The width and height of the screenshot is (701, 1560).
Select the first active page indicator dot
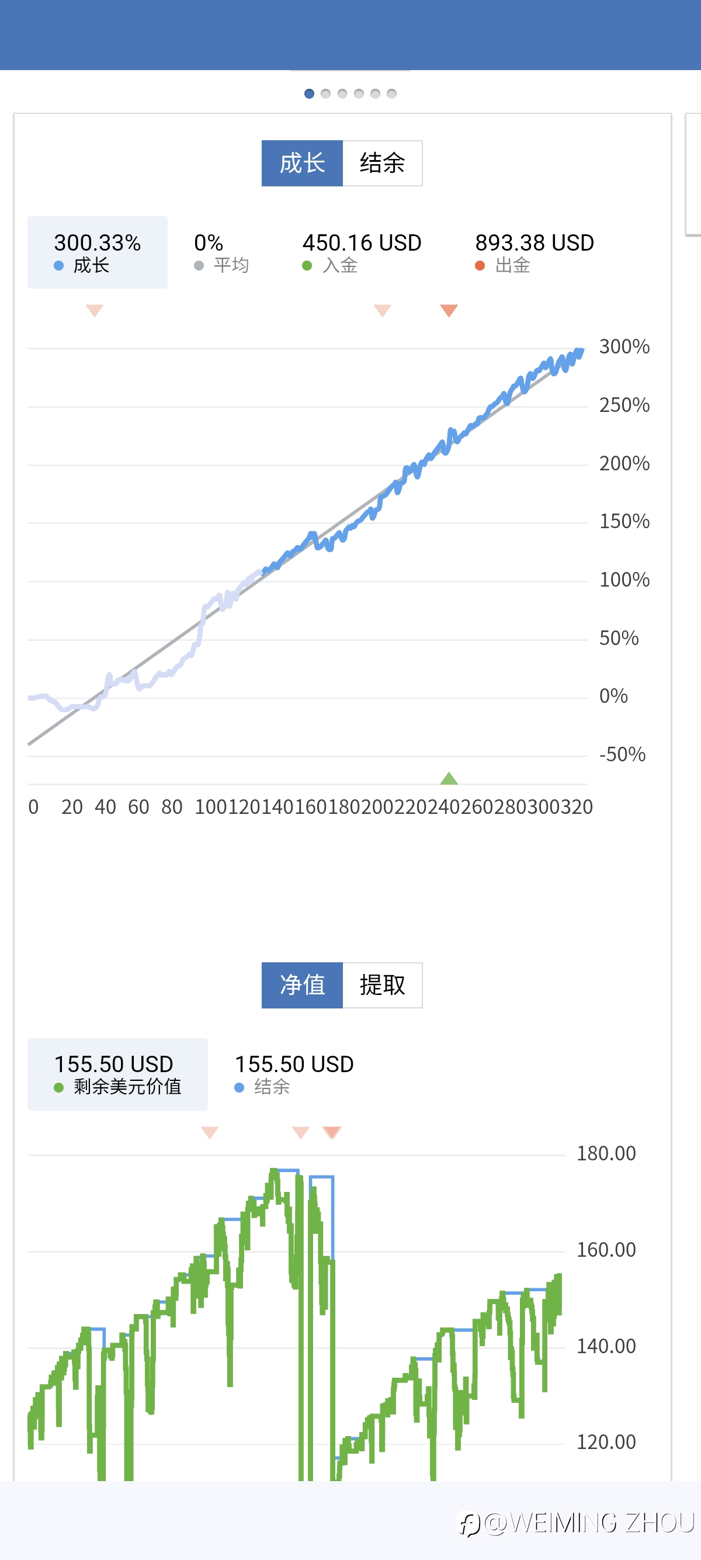click(310, 94)
